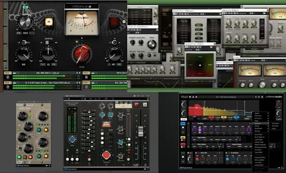Click the Mix knob
286x173 pixels.
click(x=24, y=54)
